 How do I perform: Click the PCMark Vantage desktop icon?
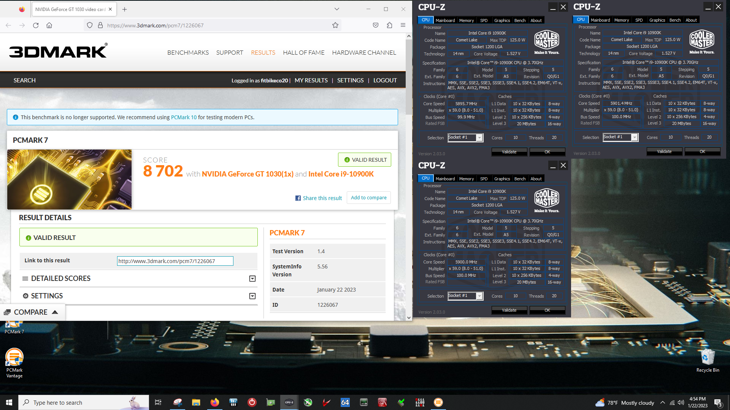coord(14,363)
